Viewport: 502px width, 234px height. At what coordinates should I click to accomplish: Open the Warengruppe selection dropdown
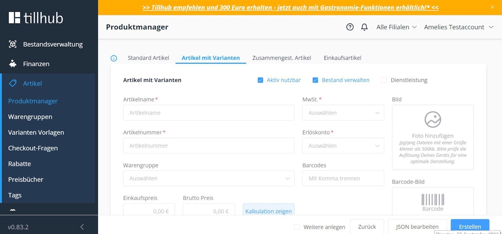pos(209,178)
